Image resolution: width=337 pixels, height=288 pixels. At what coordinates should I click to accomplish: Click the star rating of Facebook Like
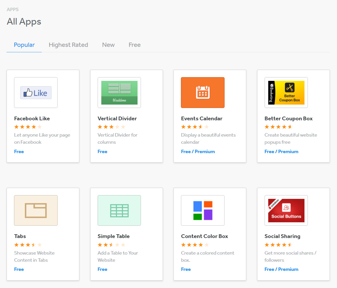[x=28, y=127]
